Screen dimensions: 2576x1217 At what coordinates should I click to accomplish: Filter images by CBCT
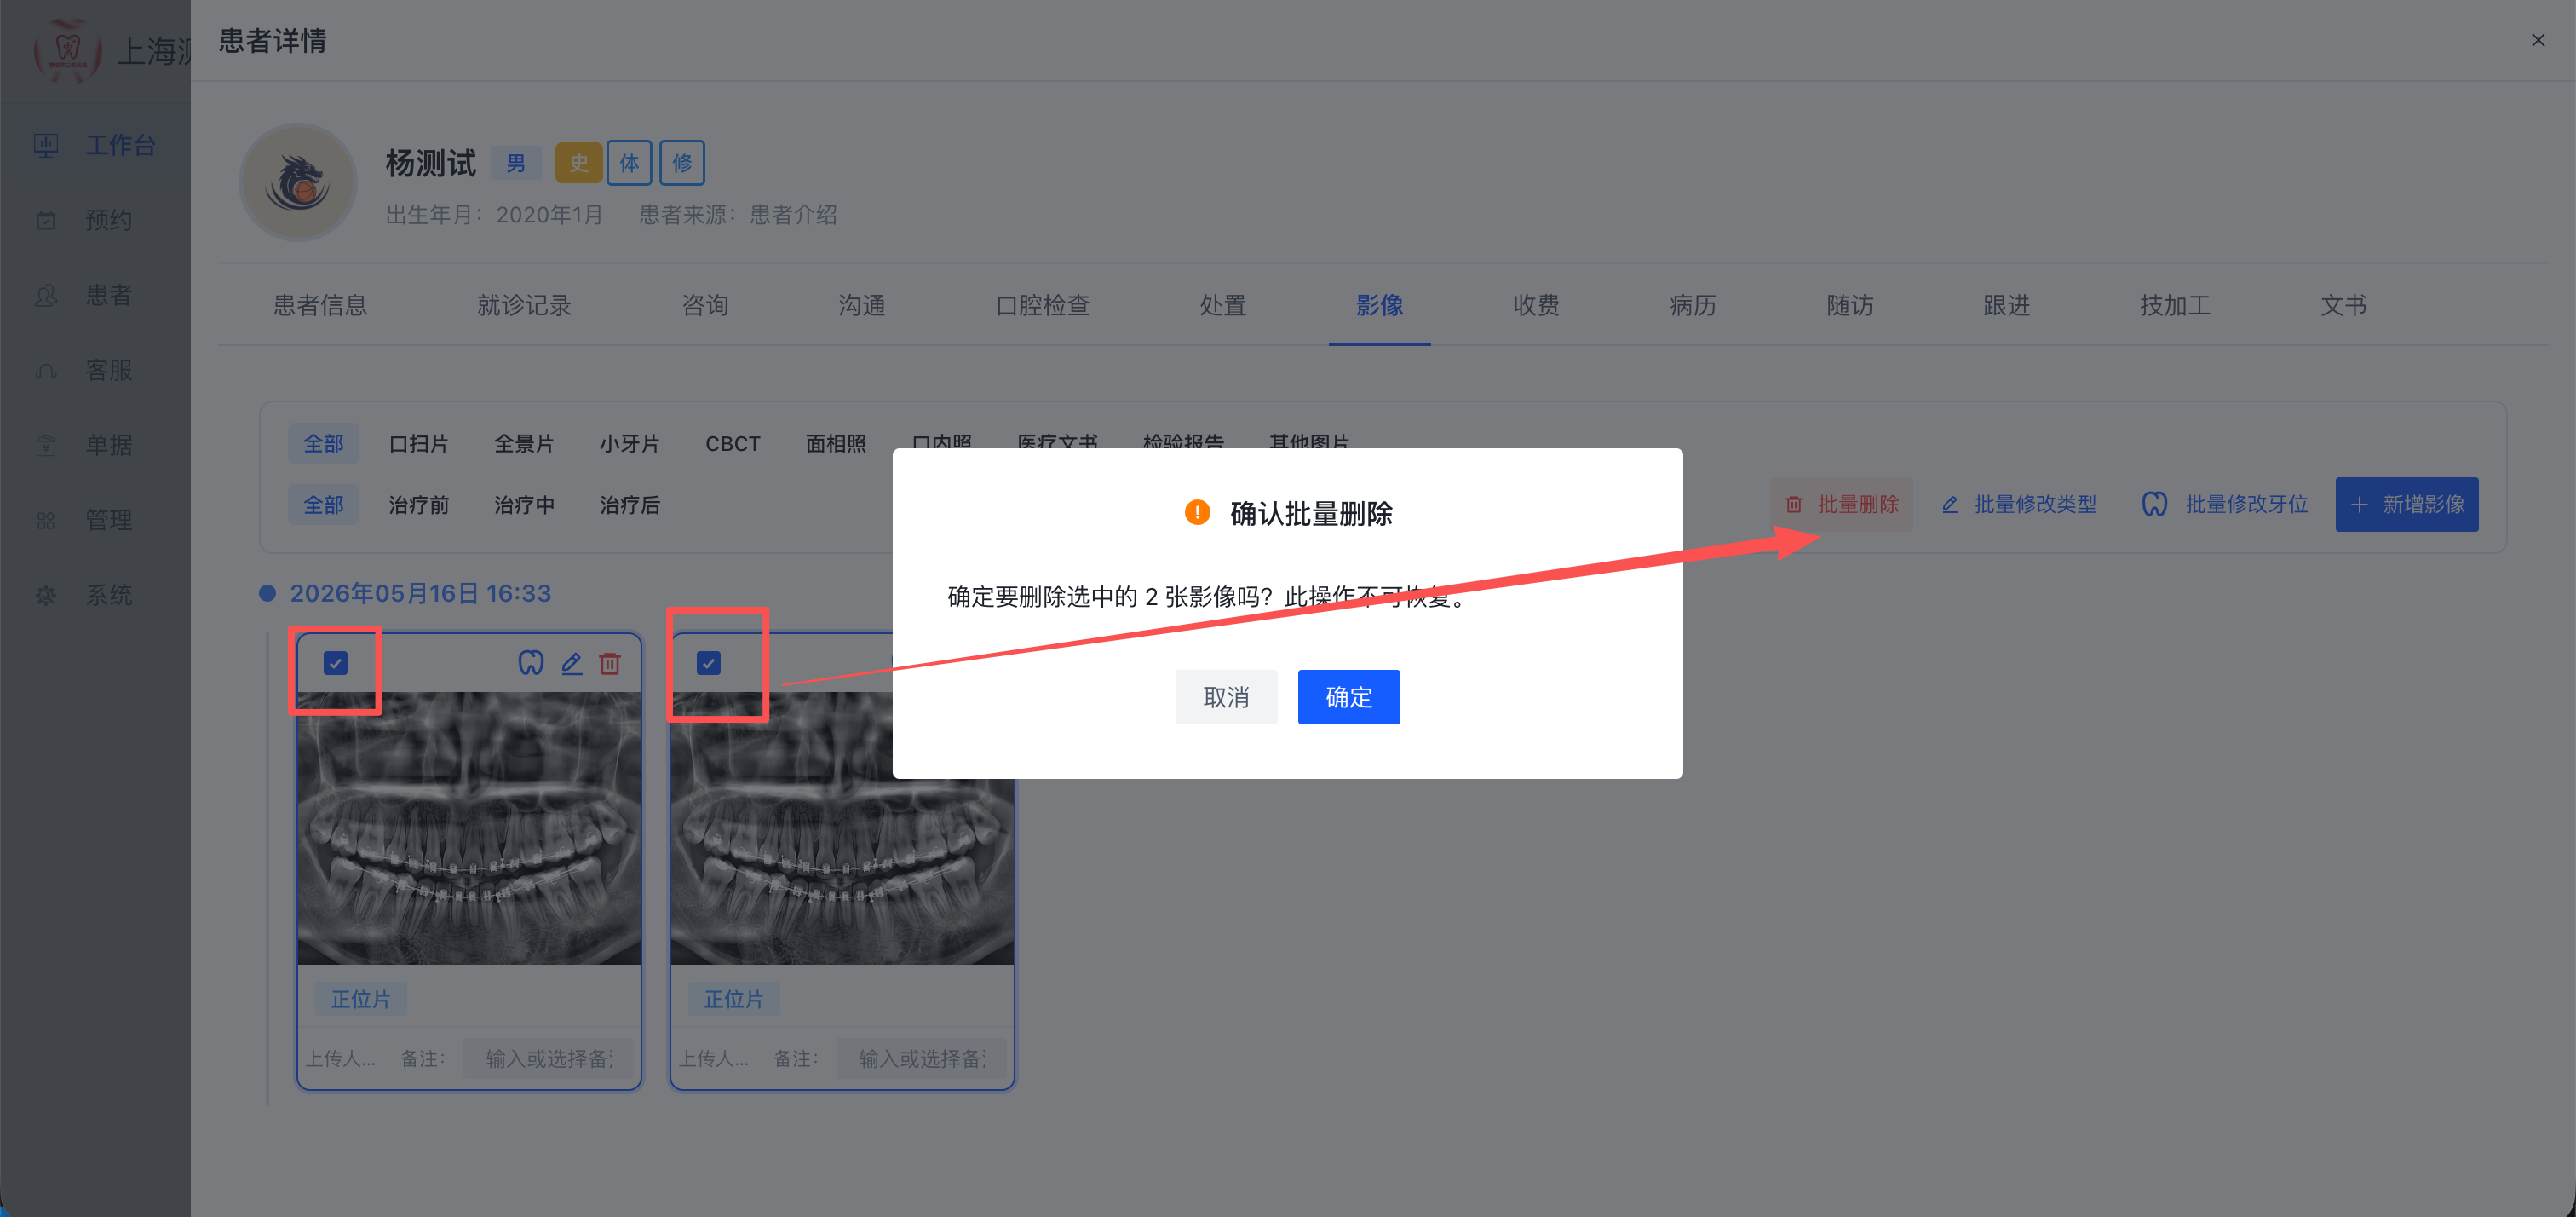[x=733, y=443]
